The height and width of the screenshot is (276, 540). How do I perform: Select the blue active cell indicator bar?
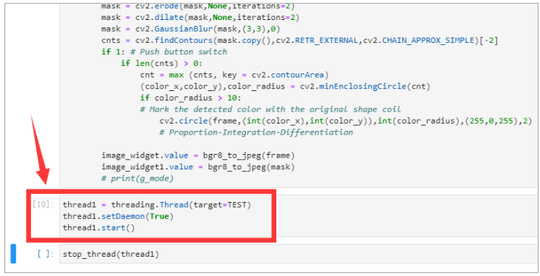coord(13,254)
